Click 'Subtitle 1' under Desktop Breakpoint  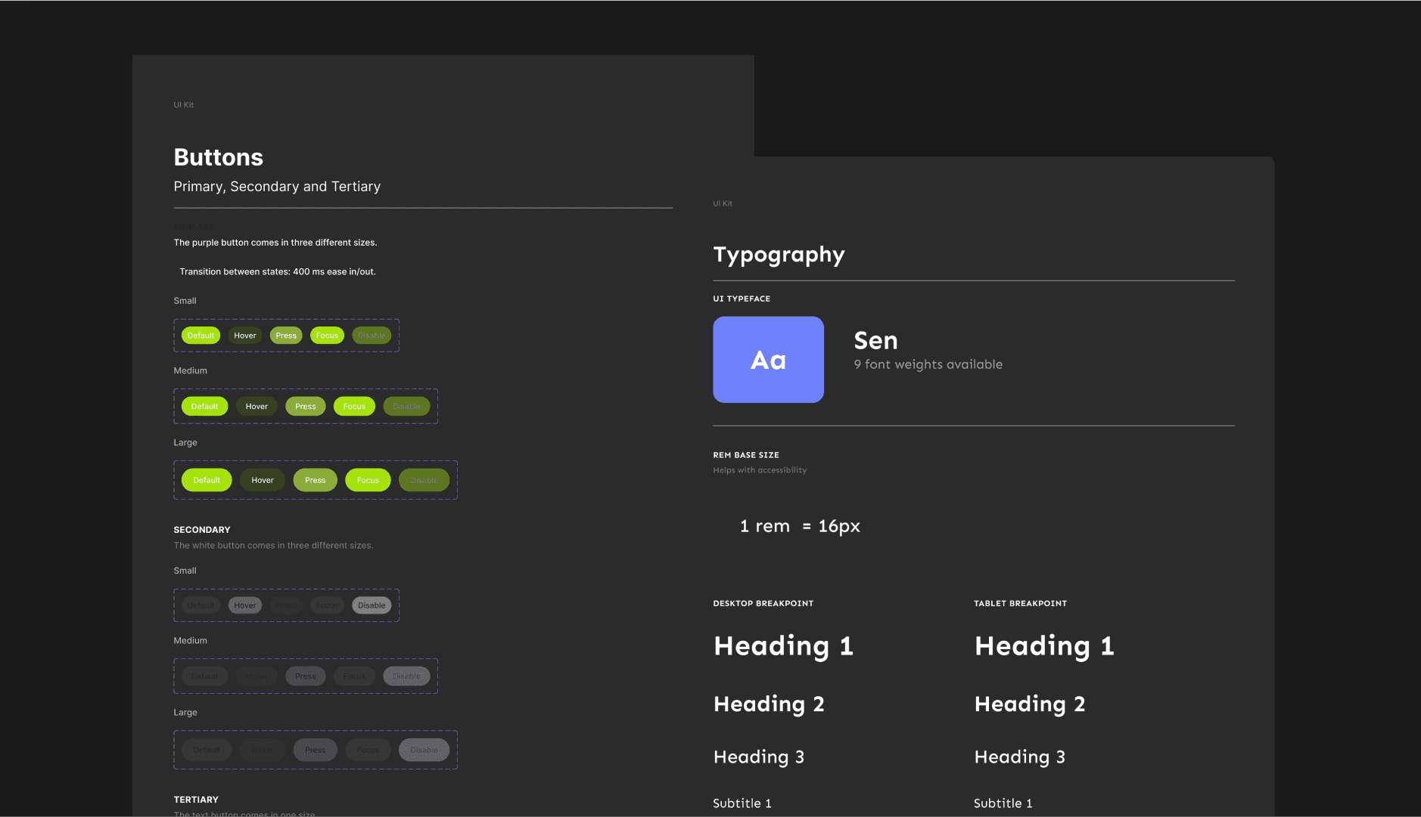pyautogui.click(x=742, y=803)
